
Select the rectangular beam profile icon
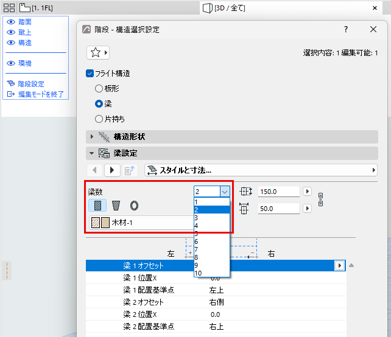point(97,206)
